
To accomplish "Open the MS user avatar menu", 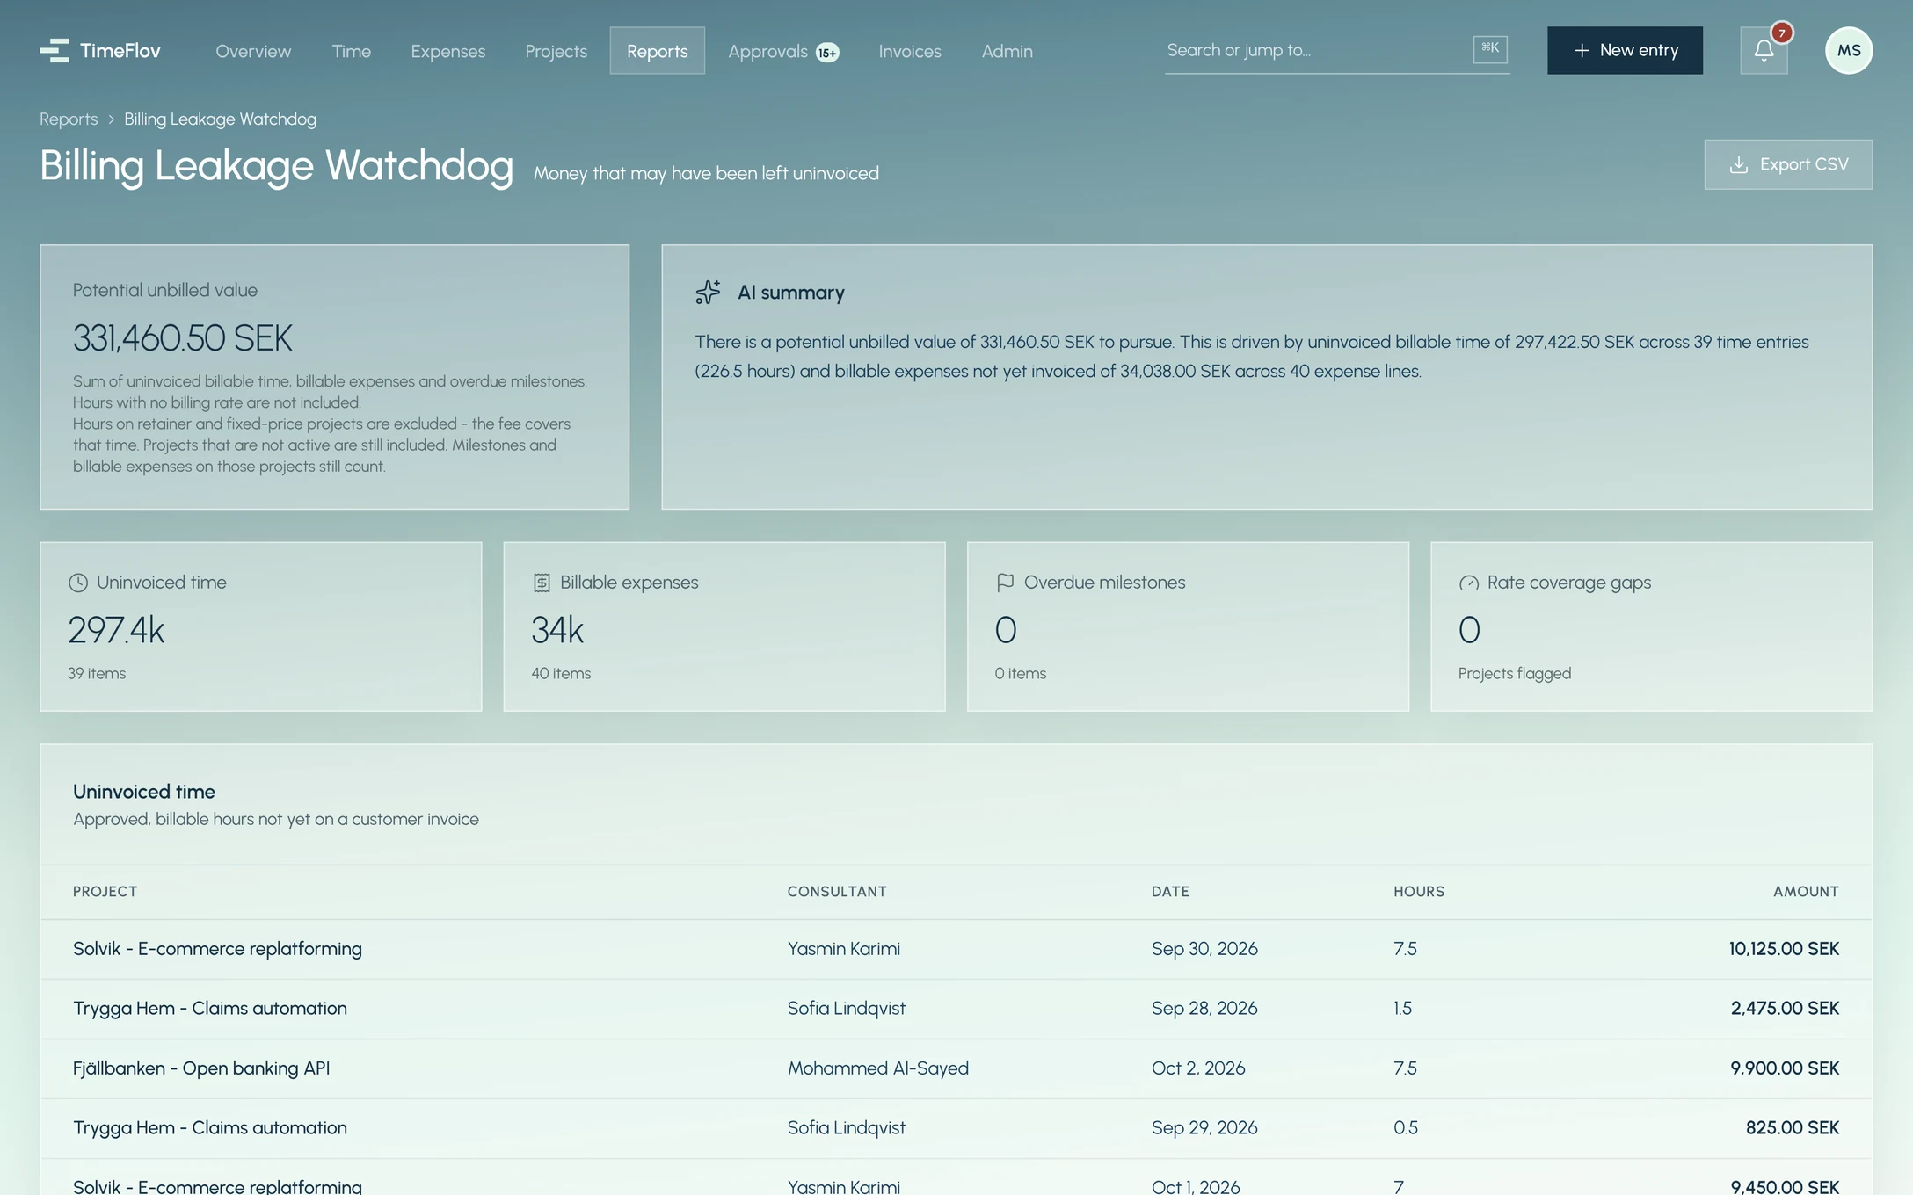I will (1849, 50).
